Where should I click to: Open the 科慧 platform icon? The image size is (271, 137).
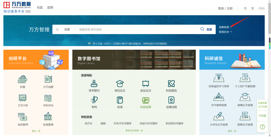click(x=23, y=79)
